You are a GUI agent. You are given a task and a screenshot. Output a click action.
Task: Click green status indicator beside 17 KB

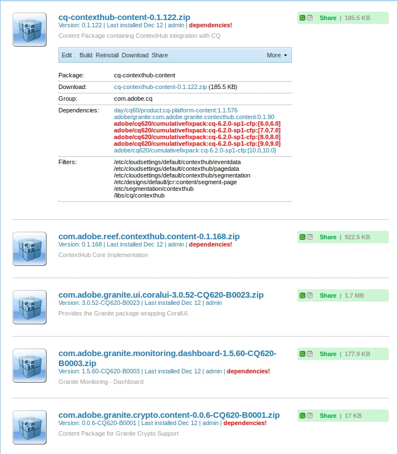point(302,416)
